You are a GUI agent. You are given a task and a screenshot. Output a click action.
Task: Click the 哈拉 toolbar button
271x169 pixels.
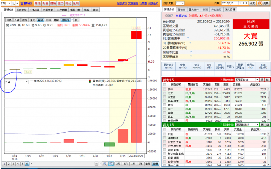(68, 3)
